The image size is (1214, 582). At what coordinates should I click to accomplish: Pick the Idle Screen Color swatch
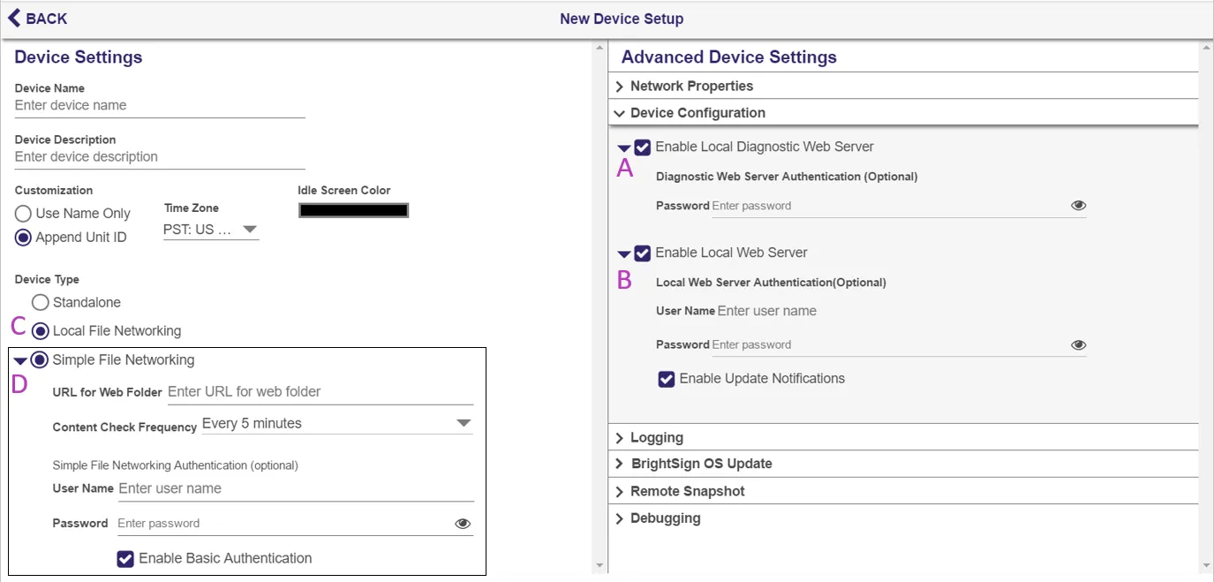(x=353, y=210)
